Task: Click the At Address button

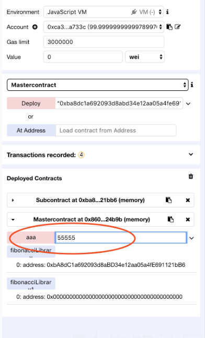Action: (31, 131)
